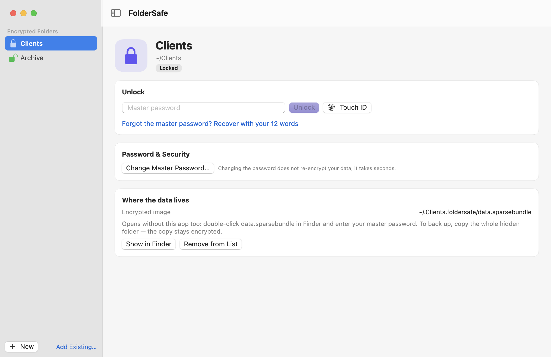Click the Encrypted image label

(146, 212)
